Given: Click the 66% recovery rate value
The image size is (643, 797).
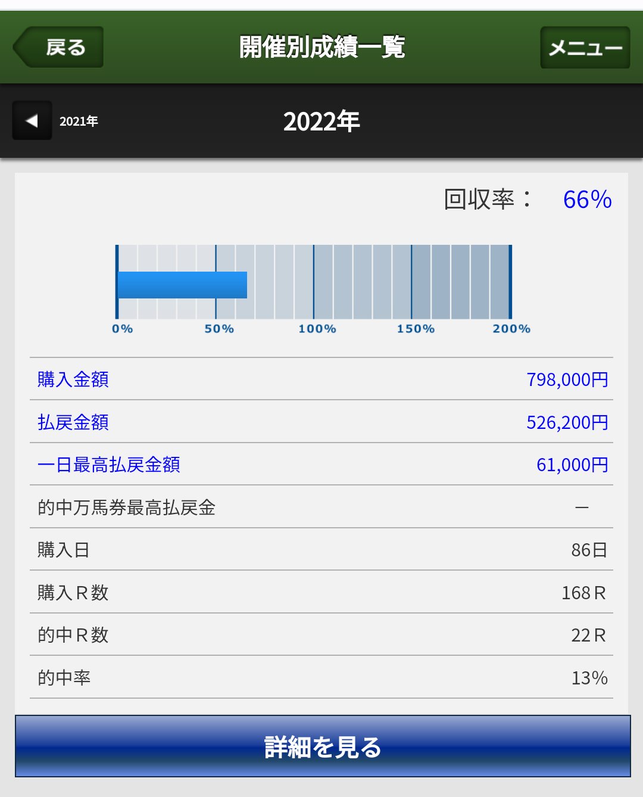Looking at the screenshot, I should click(587, 200).
